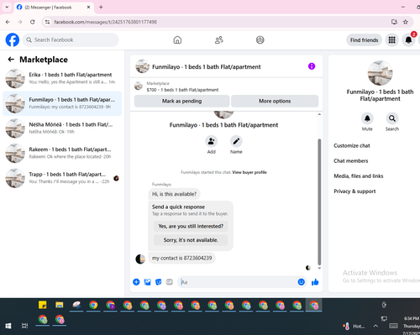View site information icon in address bar

pyautogui.click(x=48, y=22)
